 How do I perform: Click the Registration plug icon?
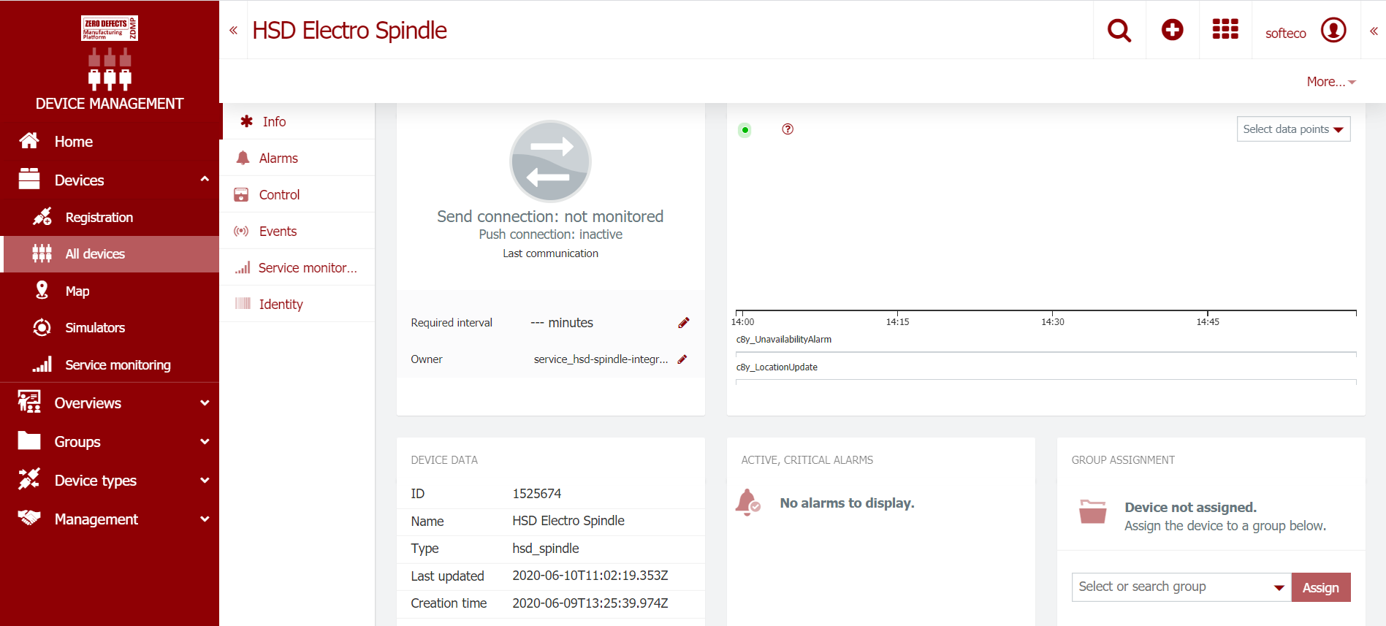click(42, 216)
